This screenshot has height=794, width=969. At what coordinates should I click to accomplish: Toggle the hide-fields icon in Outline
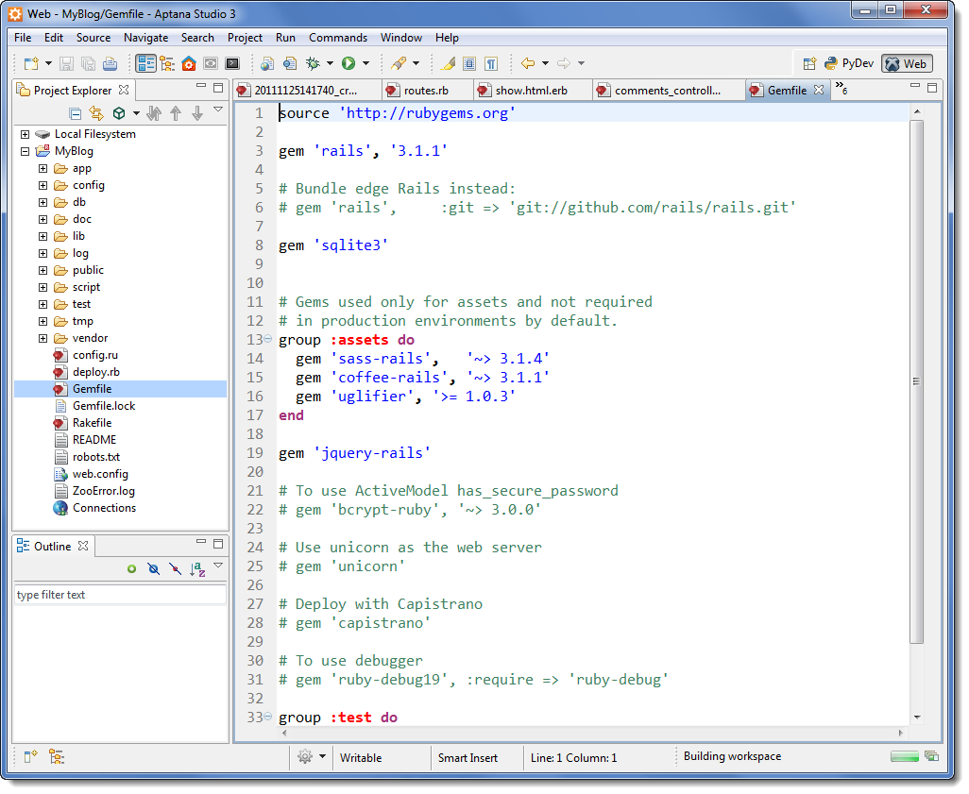pos(153,569)
